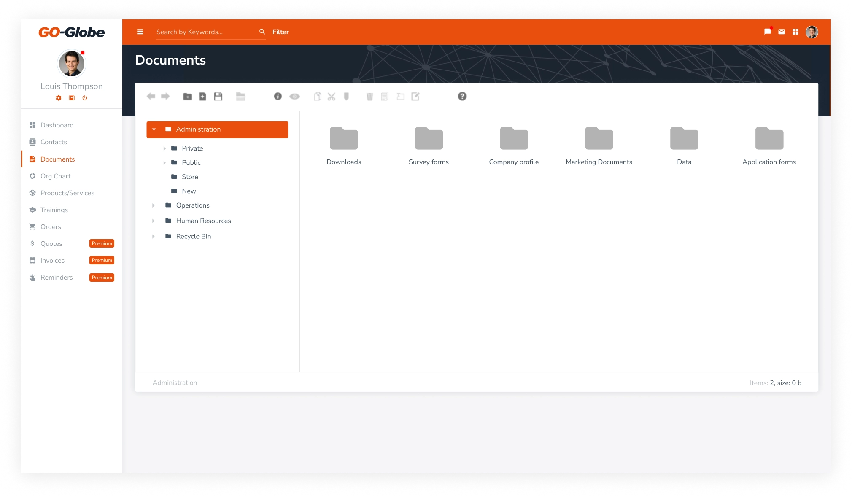
Task: Click the Premium badge next to Quotes
Action: [102, 244]
